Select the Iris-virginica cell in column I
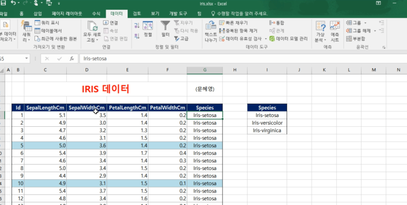The height and width of the screenshot is (205, 407). tap(267, 130)
